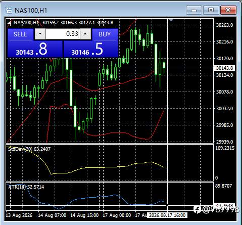Viewport: 242px width, 225px height.
Task: Decrease lot volume with the down arrow
Action: [x=40, y=34]
